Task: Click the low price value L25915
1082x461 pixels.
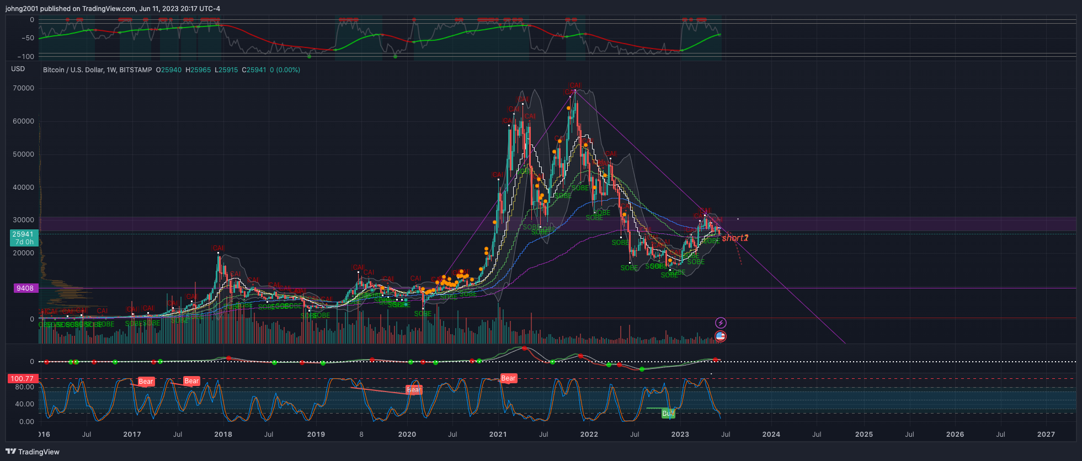Action: click(x=226, y=70)
